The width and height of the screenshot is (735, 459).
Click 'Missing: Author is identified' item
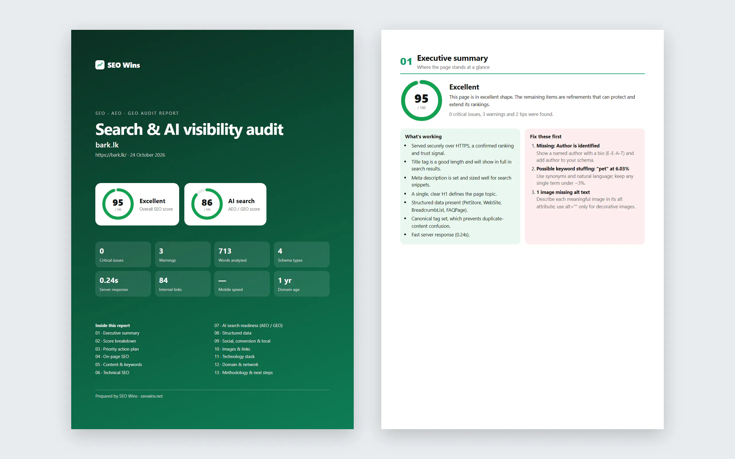pos(568,146)
